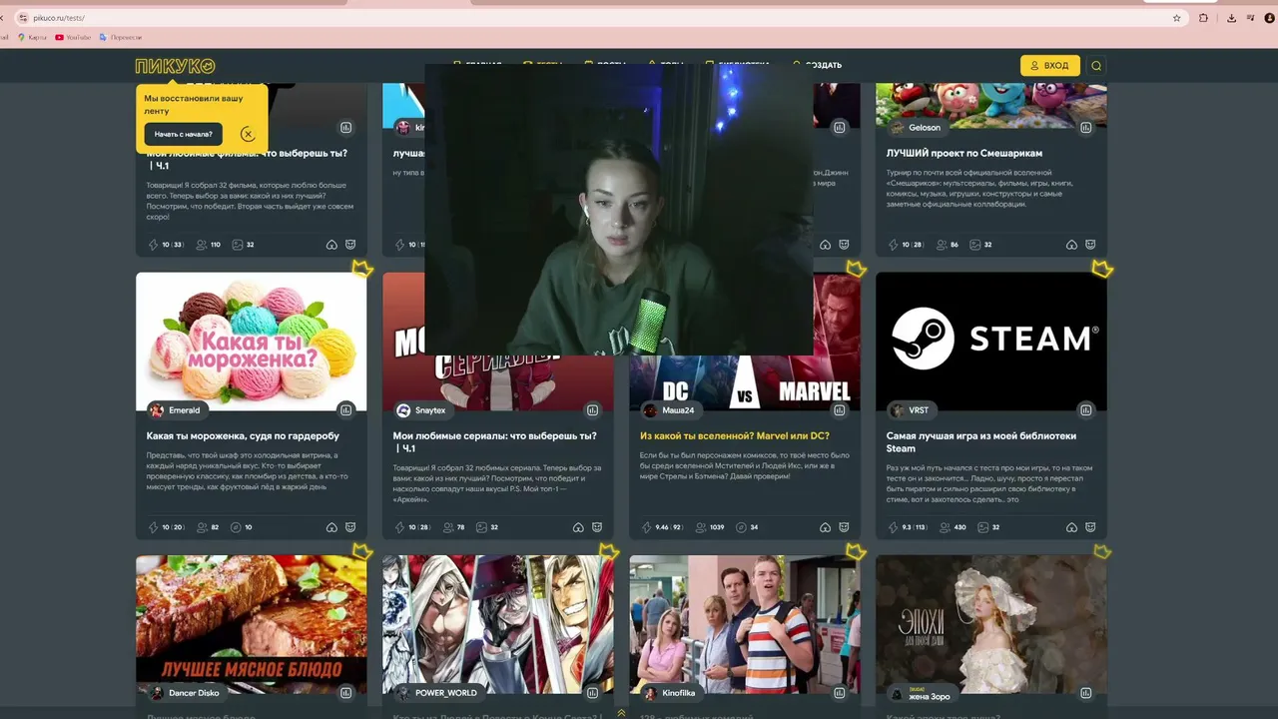Close the restored-feed notification popup
The height and width of the screenshot is (719, 1278).
pos(248,134)
